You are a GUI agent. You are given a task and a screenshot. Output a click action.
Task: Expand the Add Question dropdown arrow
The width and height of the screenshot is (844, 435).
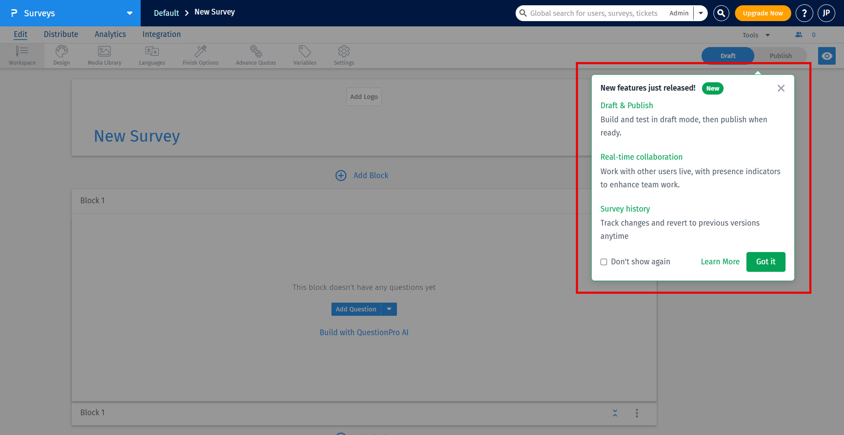tap(389, 309)
